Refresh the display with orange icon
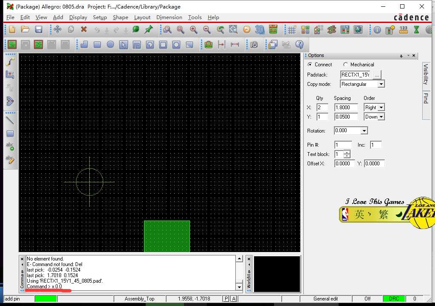The image size is (435, 306). coord(247,29)
